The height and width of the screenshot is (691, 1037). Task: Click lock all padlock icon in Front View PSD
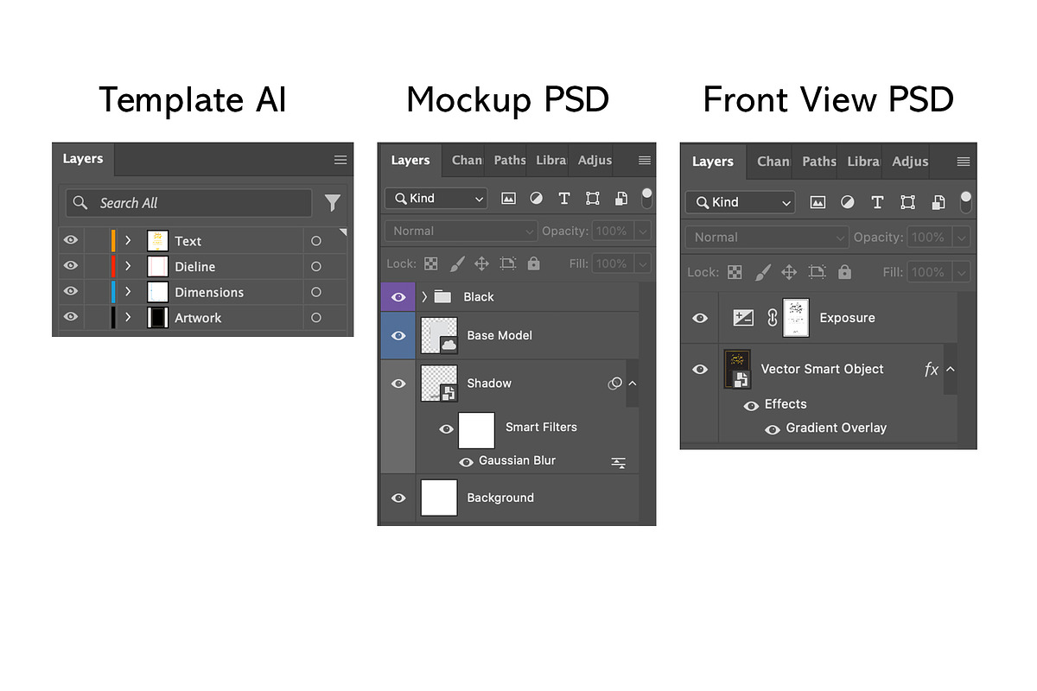coord(844,272)
